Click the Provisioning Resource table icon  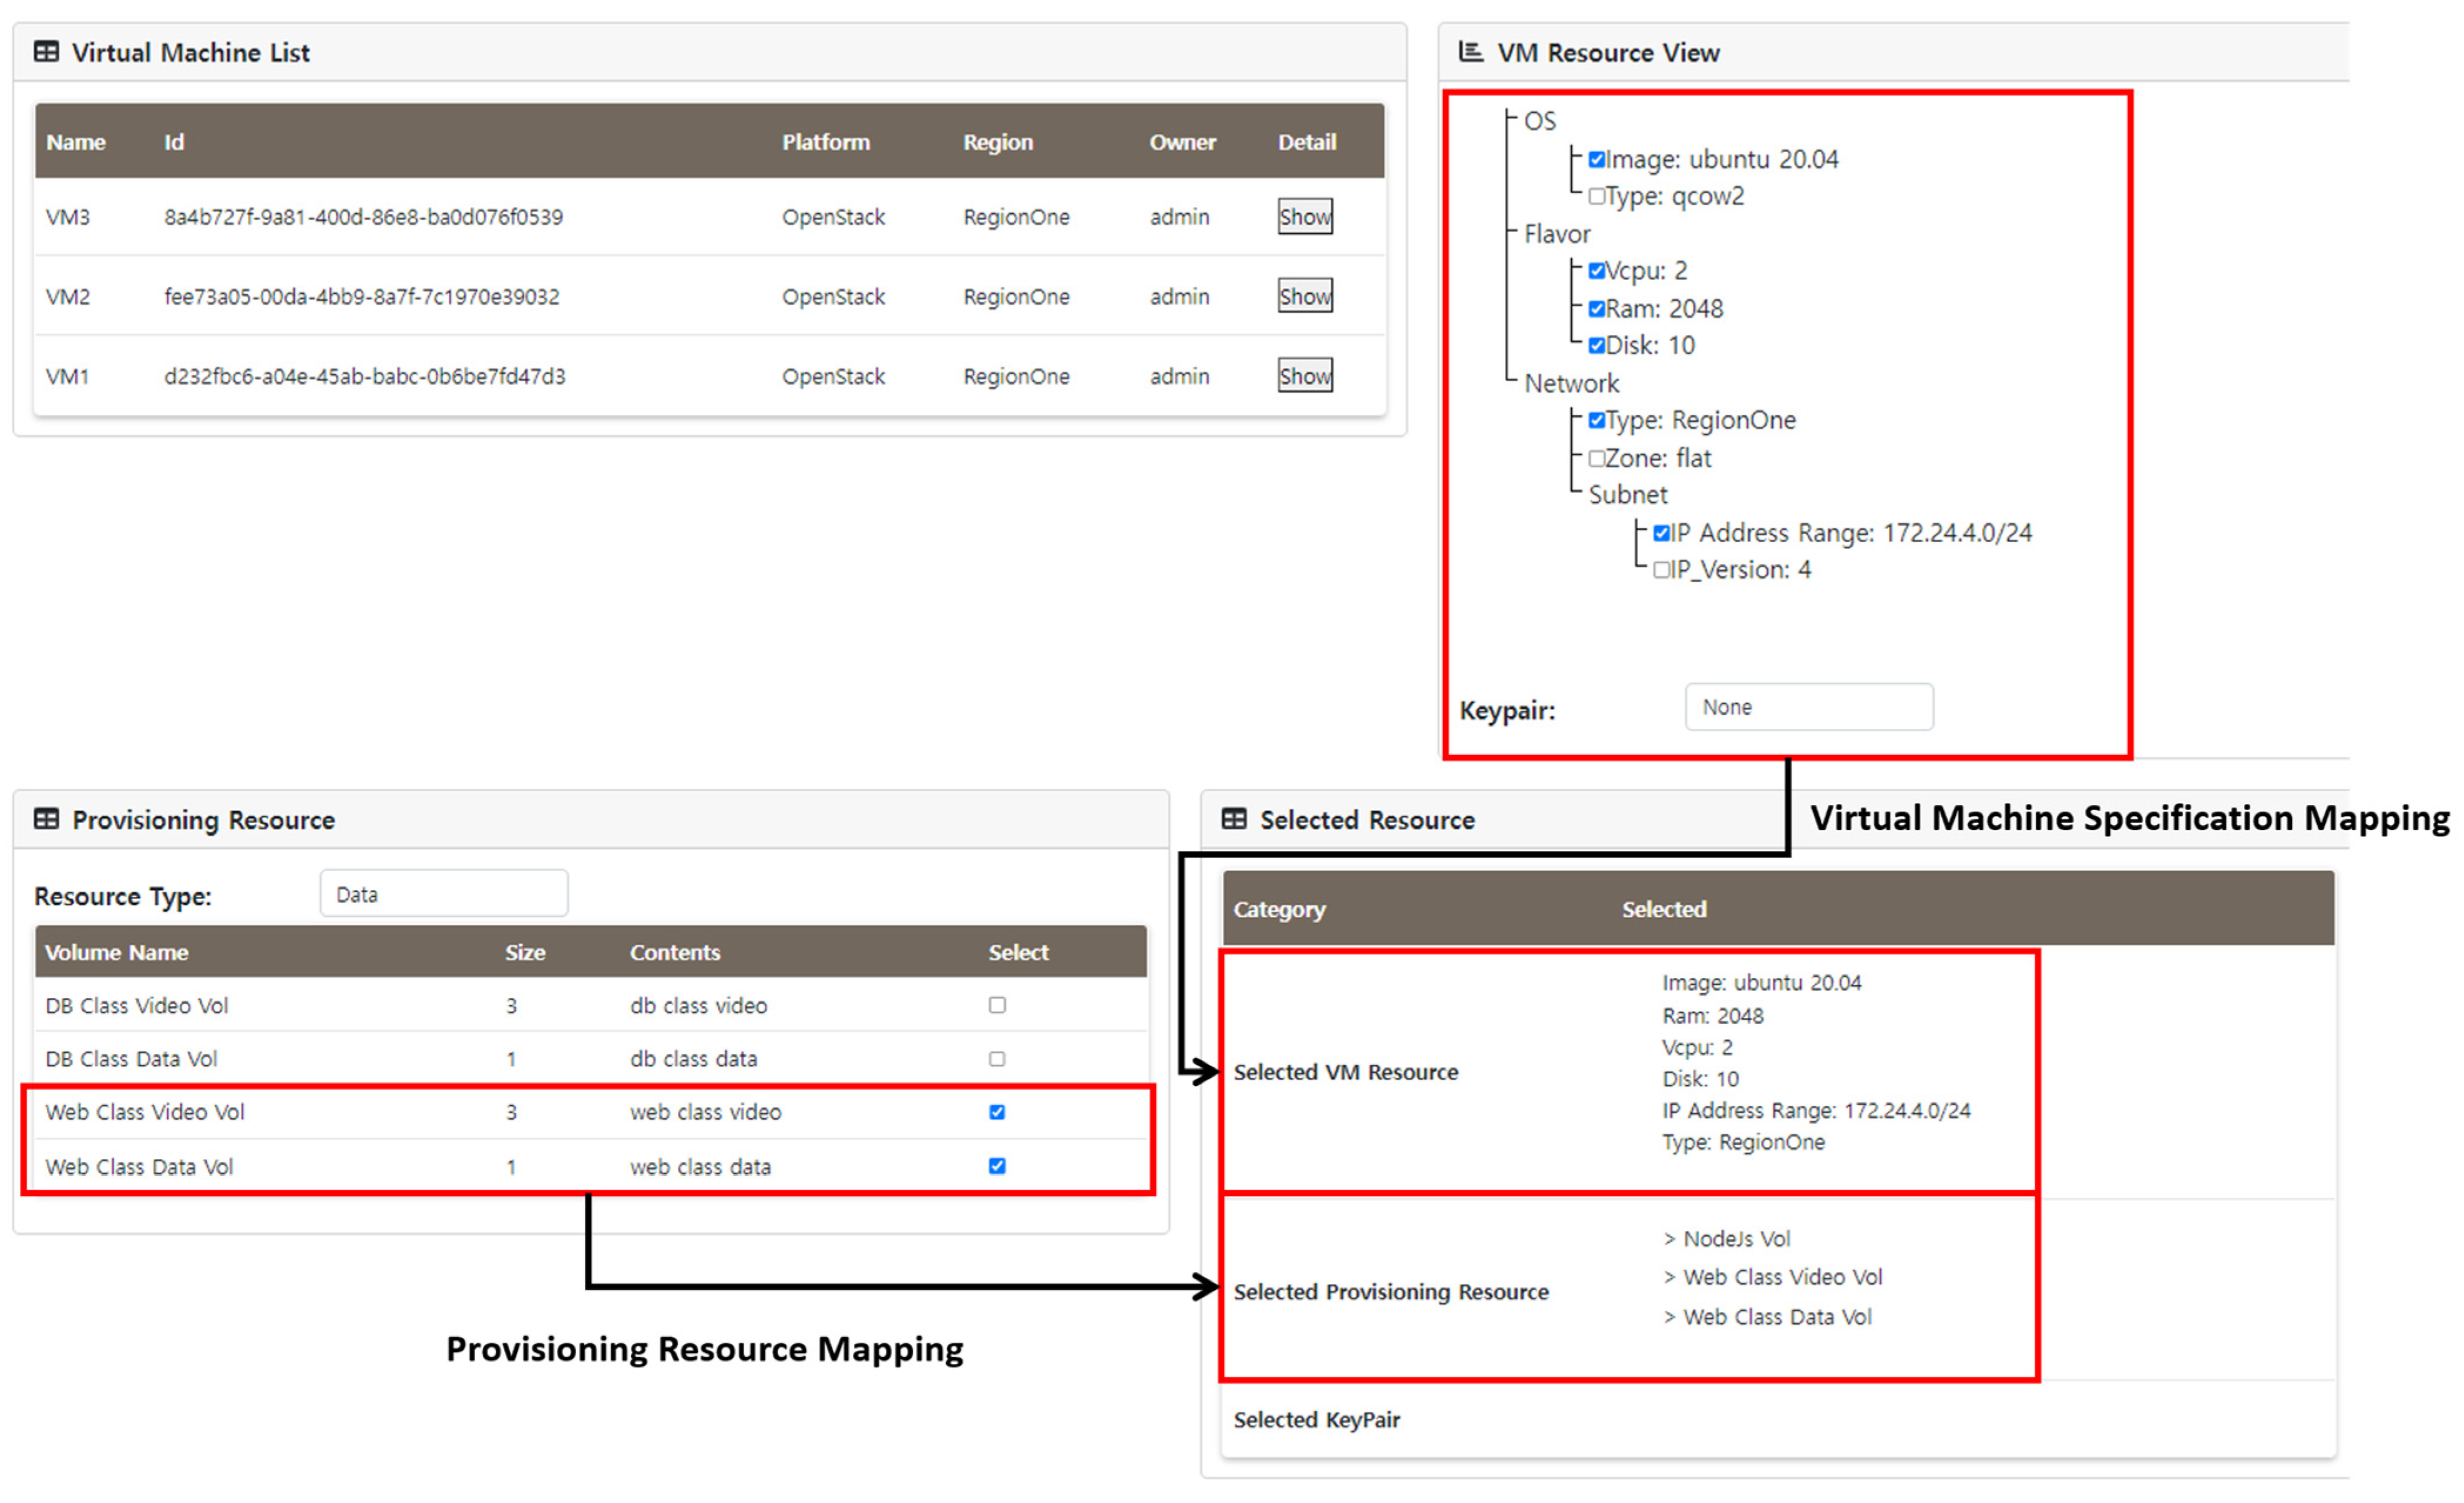(x=46, y=819)
